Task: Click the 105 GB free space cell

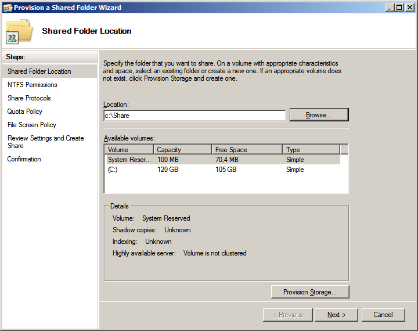Action: (x=226, y=170)
